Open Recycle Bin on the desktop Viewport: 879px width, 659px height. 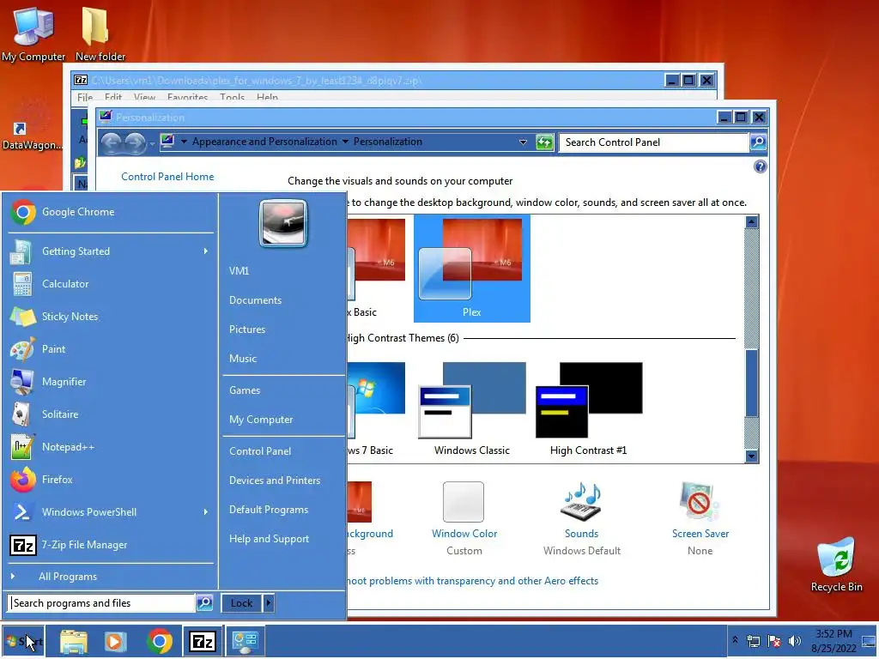pyautogui.click(x=836, y=565)
